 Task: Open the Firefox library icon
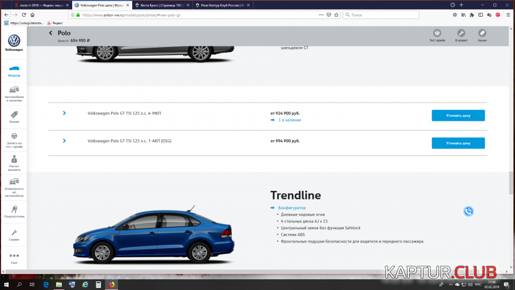pyautogui.click(x=463, y=15)
